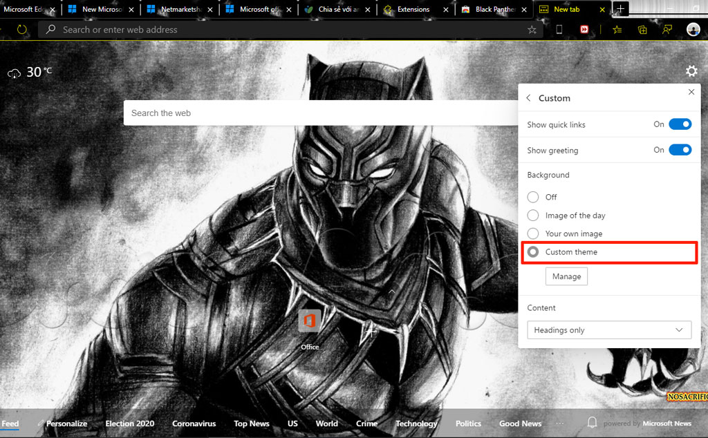Open the World news topic
708x438 pixels.
pos(326,423)
